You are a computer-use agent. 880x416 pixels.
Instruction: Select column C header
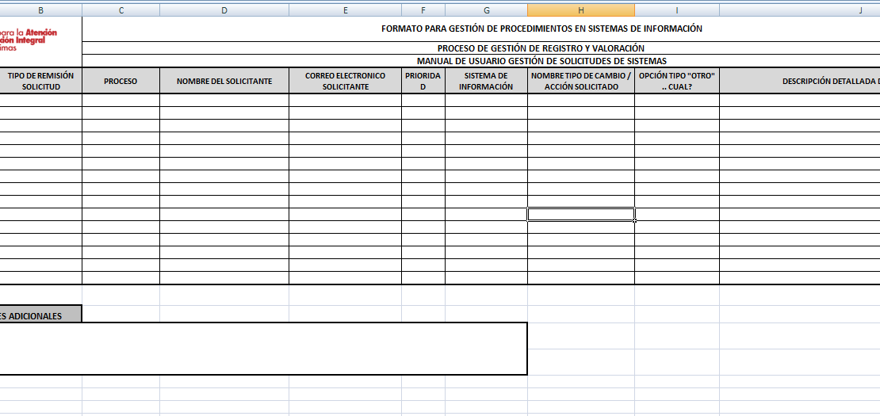[121, 10]
